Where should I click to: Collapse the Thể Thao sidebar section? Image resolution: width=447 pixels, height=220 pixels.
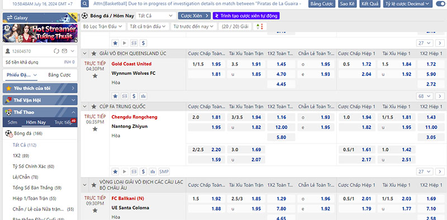pos(40,112)
